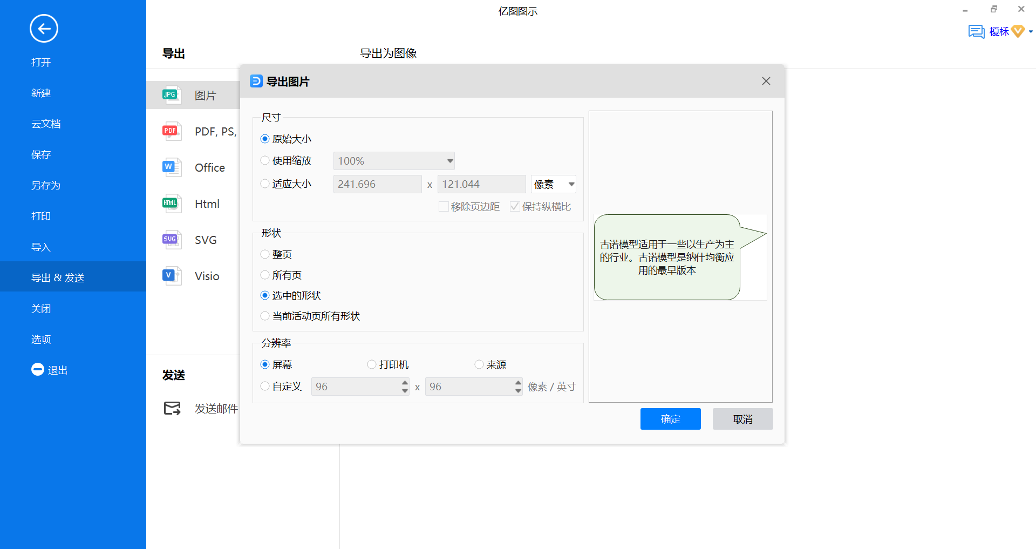
Task: Click the 取消 button
Action: point(743,419)
